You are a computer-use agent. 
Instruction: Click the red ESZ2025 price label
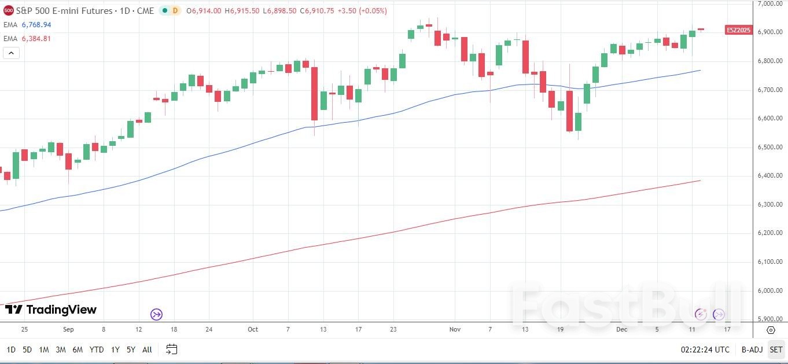[x=738, y=30]
